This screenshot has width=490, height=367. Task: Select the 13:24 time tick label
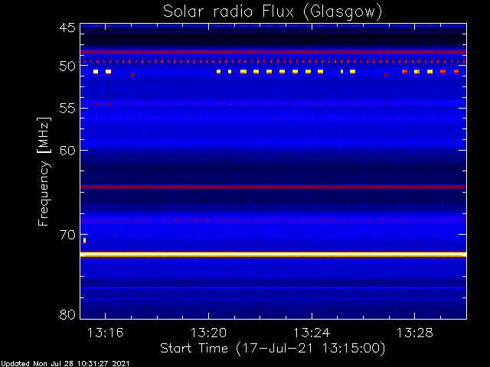click(312, 333)
